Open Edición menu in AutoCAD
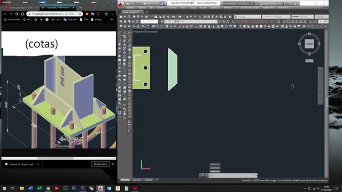The image size is (342, 192). click(x=142, y=7)
